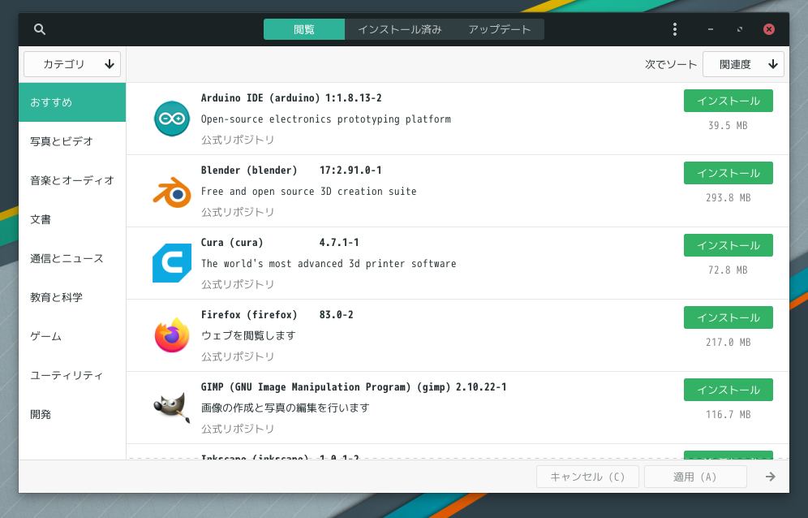Click 'Open-source electronics prototyping platform' description
The image size is (808, 518).
(325, 119)
